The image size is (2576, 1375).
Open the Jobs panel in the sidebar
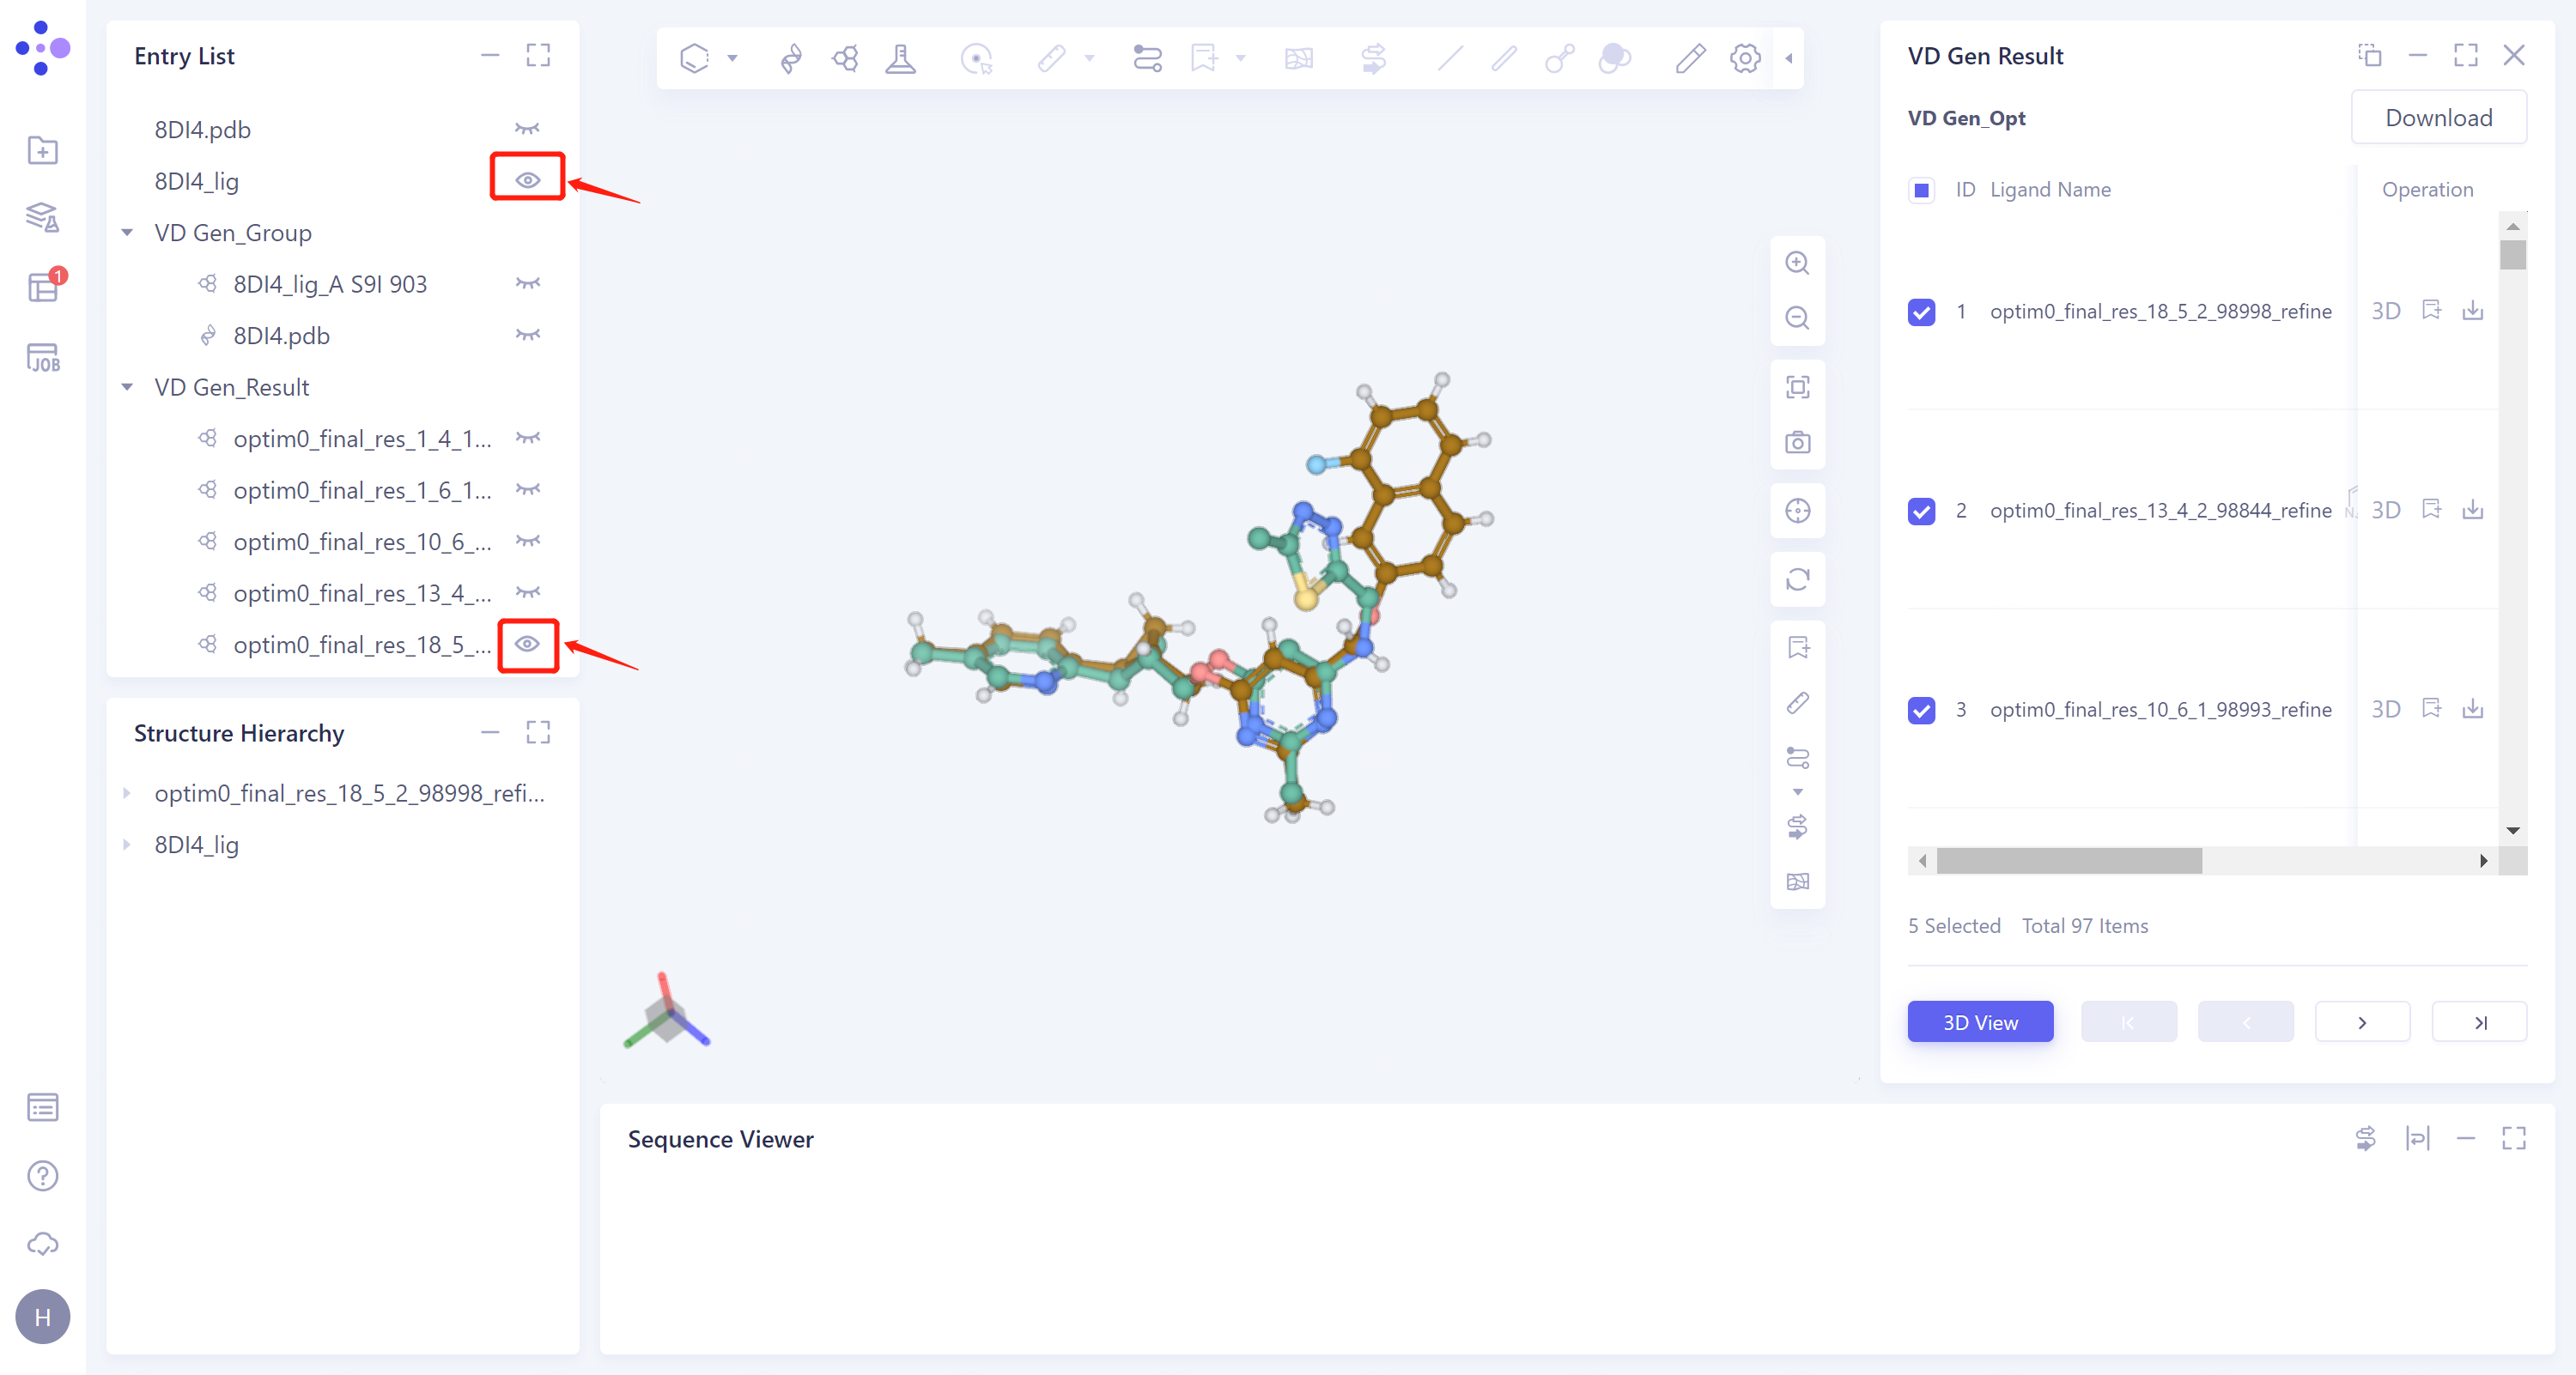click(42, 357)
